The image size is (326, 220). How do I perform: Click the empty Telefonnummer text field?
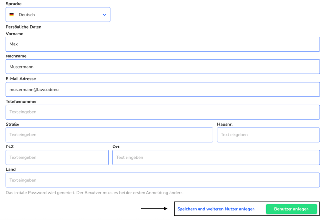(x=163, y=112)
